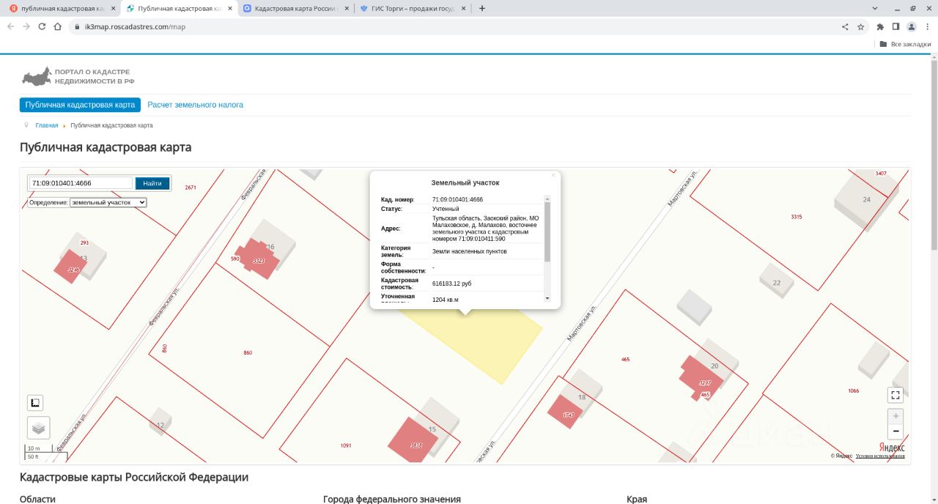Click parcel label 860 on the map
The height and width of the screenshot is (504, 938).
pyautogui.click(x=248, y=353)
